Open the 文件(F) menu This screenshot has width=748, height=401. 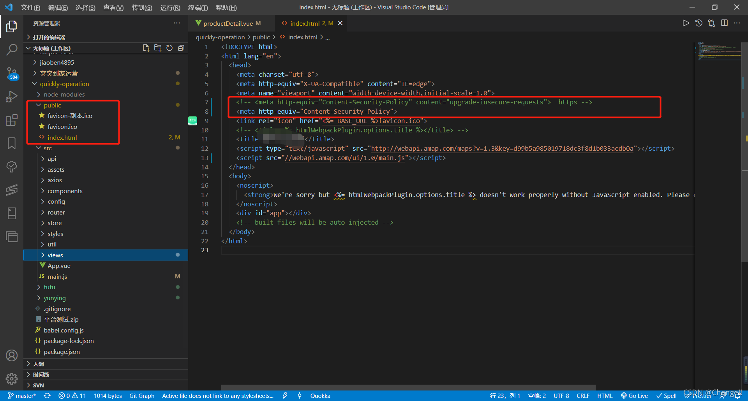(x=30, y=7)
